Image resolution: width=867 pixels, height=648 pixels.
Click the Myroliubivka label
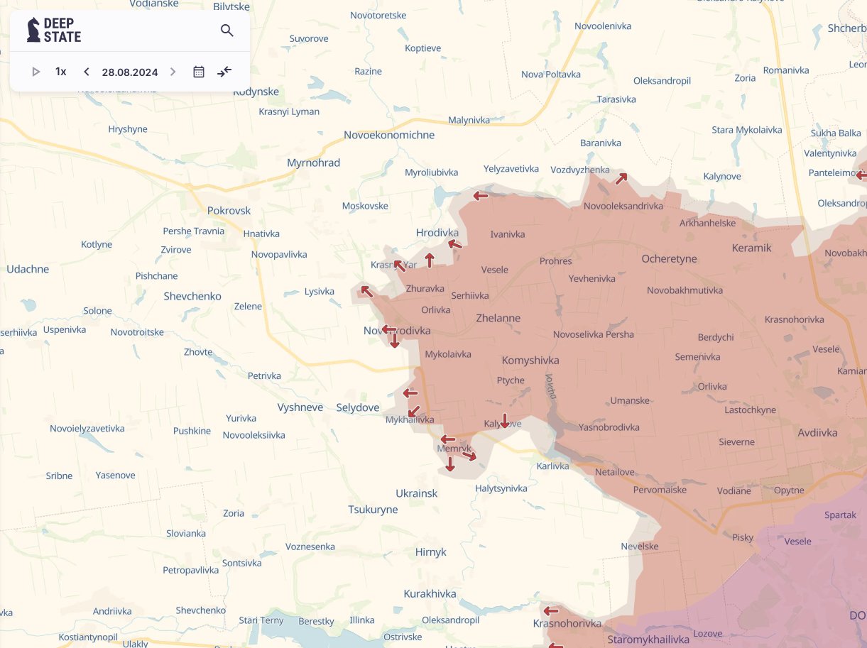[x=432, y=172]
